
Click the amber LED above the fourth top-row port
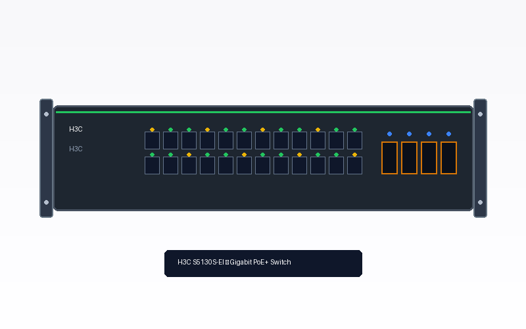tap(207, 130)
